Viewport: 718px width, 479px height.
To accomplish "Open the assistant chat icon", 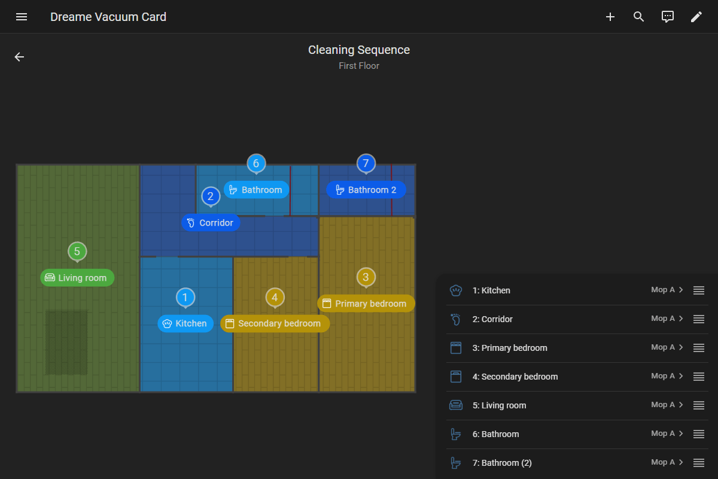I will pyautogui.click(x=668, y=17).
